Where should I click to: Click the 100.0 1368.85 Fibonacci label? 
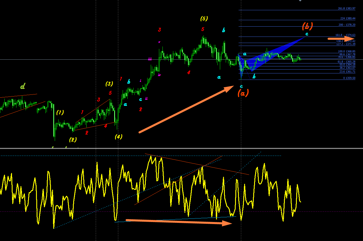click(x=347, y=51)
